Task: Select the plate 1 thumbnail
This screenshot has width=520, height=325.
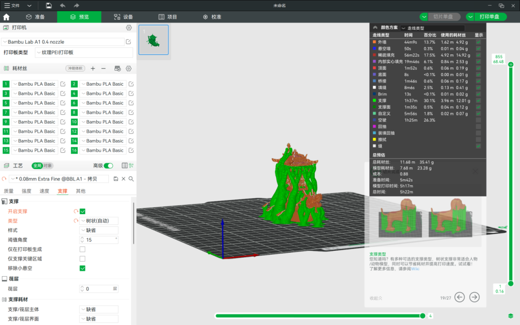Action: click(x=154, y=40)
